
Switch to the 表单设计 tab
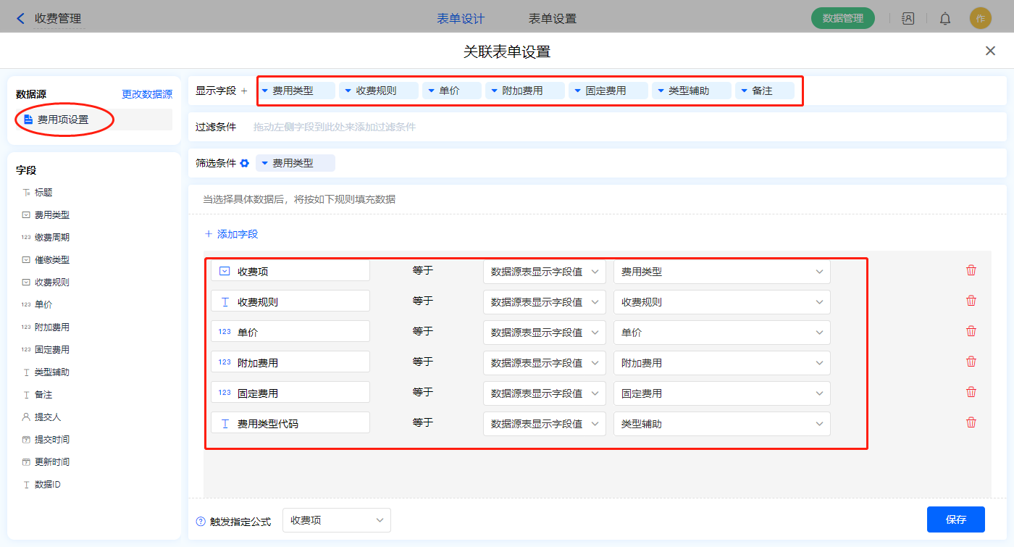click(461, 19)
